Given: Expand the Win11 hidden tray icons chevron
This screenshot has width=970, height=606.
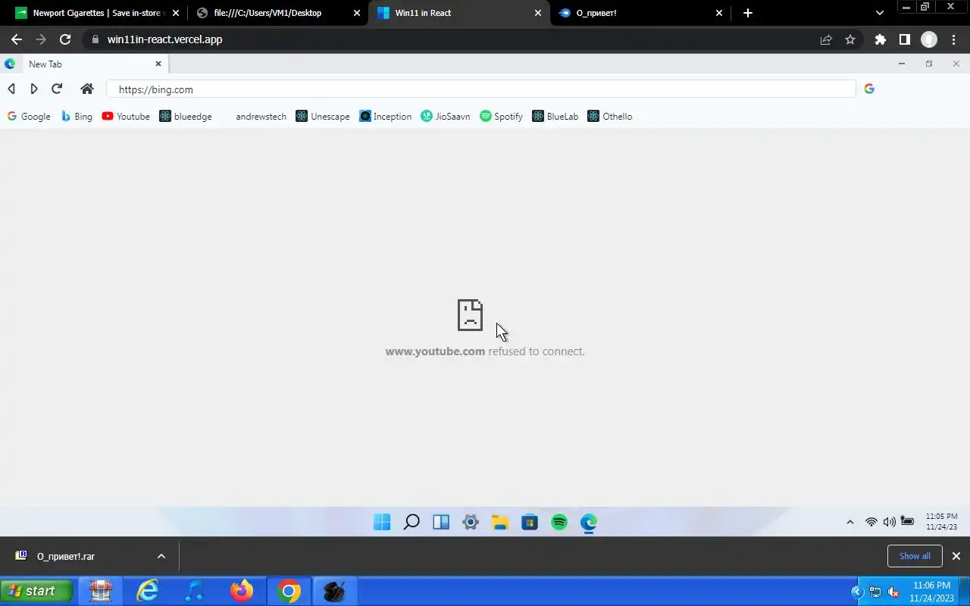Looking at the screenshot, I should pos(850,522).
